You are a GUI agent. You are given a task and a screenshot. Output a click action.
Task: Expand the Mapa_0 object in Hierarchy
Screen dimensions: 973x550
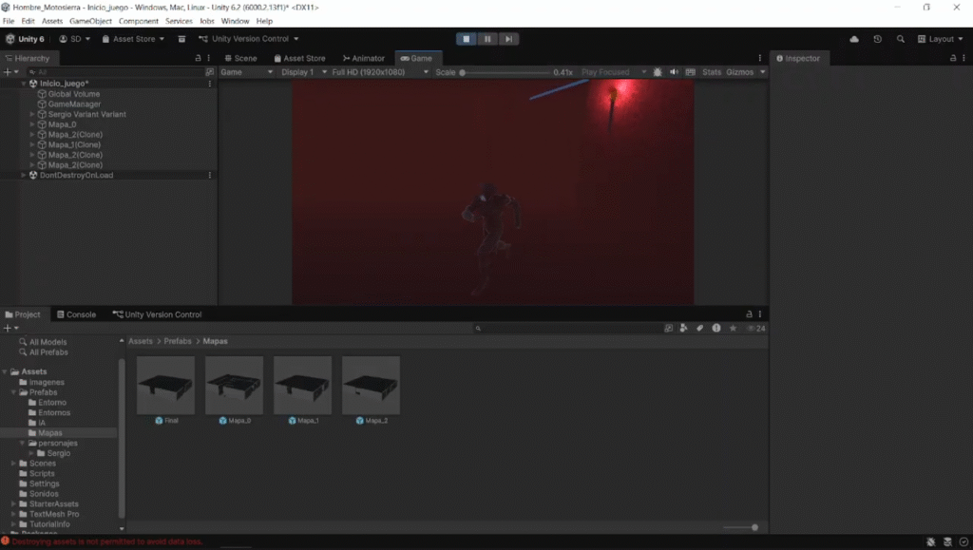[x=32, y=124]
